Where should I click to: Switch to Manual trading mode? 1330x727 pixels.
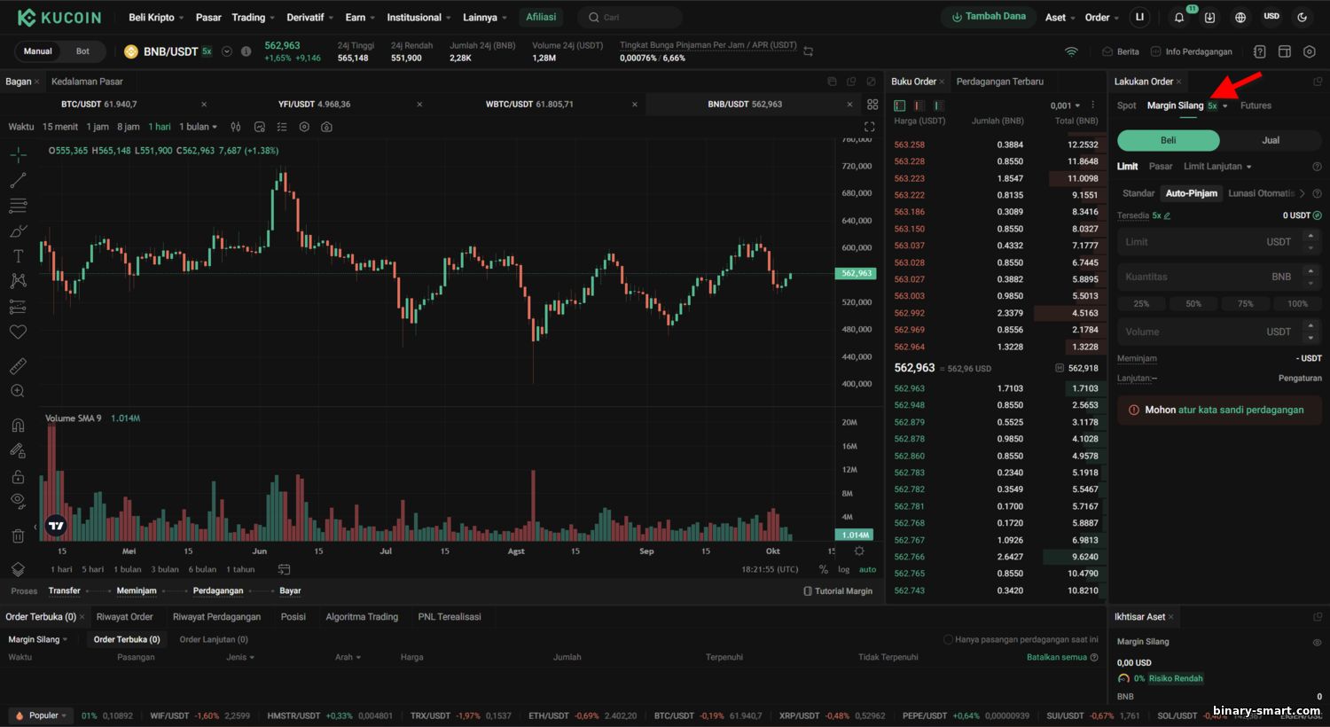pyautogui.click(x=37, y=51)
